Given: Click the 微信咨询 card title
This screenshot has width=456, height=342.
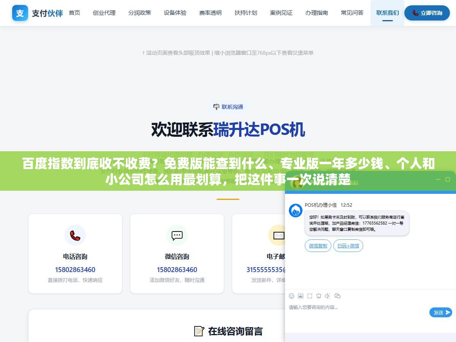Looking at the screenshot, I should tap(177, 256).
